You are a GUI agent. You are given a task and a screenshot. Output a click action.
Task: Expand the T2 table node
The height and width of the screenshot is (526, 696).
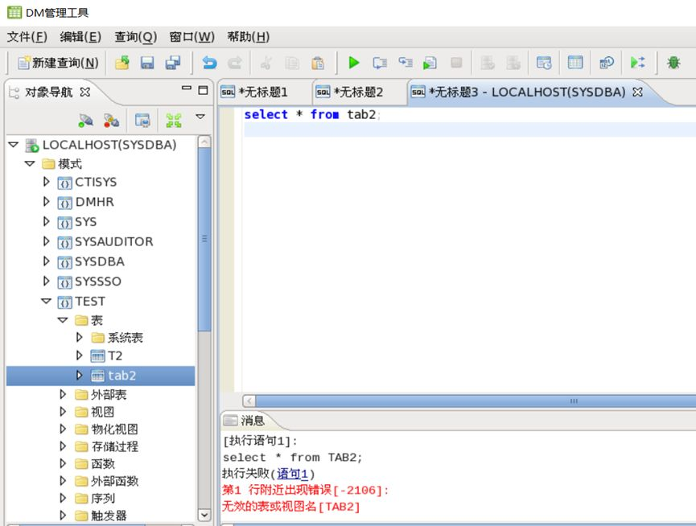[80, 355]
